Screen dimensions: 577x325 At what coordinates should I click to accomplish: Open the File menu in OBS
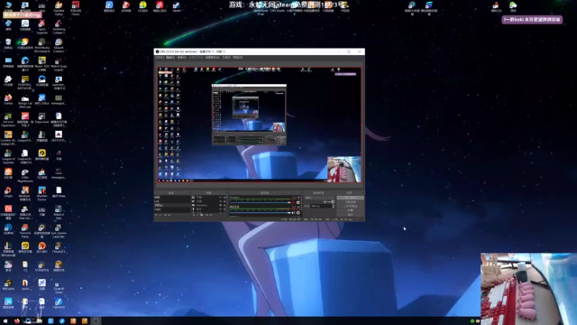pos(159,58)
